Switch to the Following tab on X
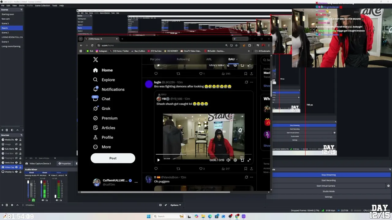392x220 pixels. [183, 59]
